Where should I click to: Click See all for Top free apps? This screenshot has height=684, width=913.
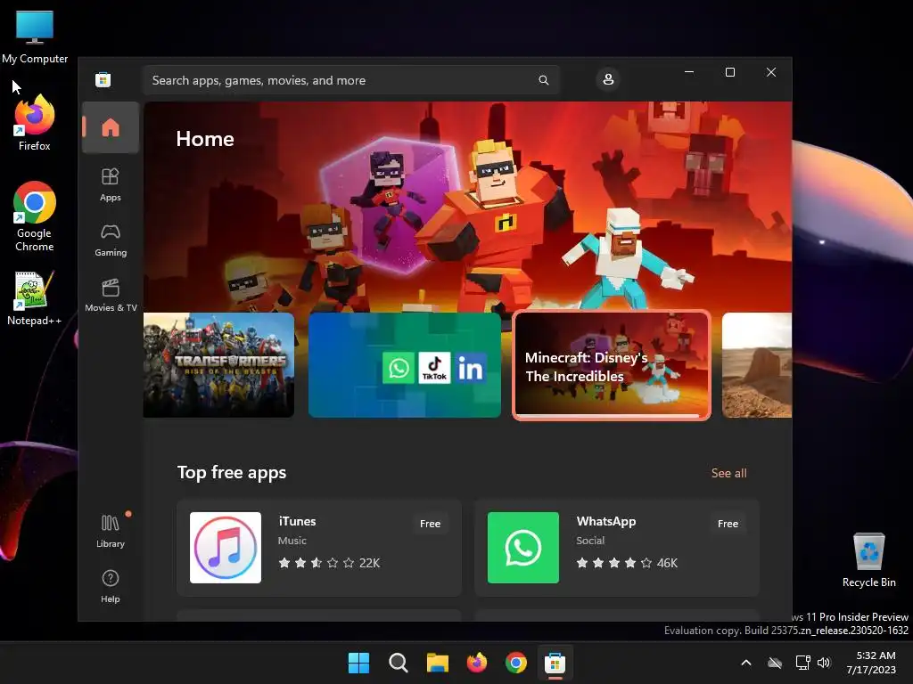click(x=728, y=474)
